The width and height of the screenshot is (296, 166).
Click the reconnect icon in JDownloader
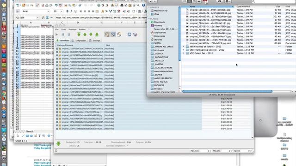(129, 35)
